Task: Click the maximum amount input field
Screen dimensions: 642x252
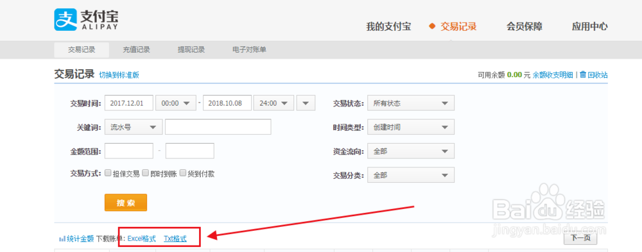Action: click(190, 151)
